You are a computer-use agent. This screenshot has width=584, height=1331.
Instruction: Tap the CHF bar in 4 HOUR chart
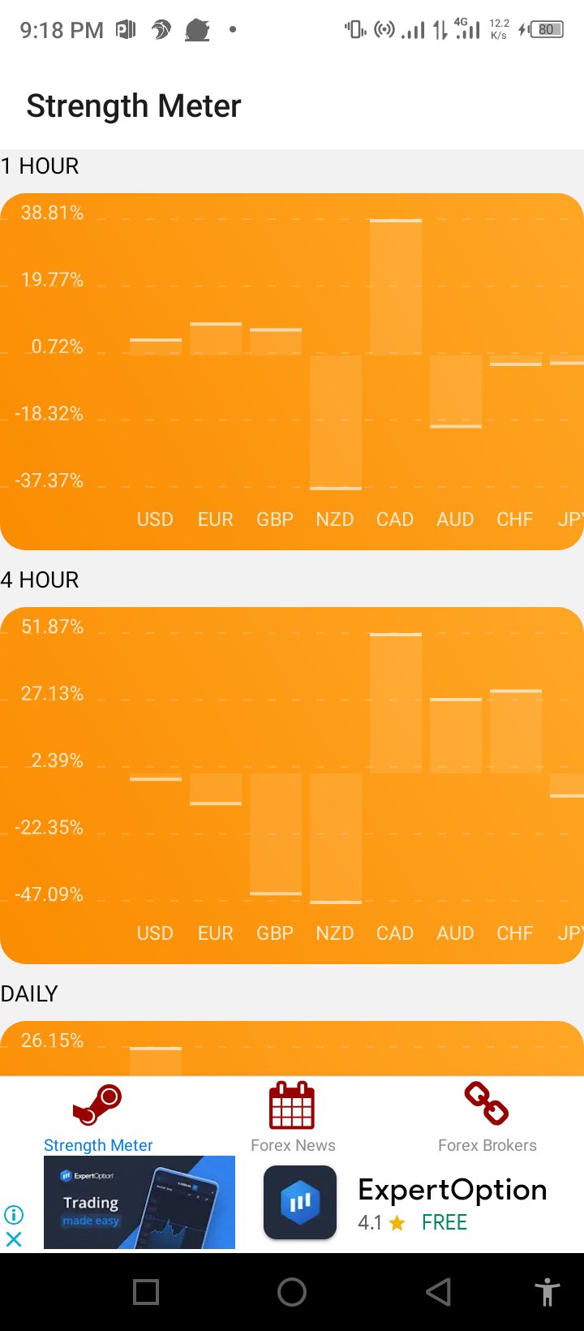click(x=516, y=731)
